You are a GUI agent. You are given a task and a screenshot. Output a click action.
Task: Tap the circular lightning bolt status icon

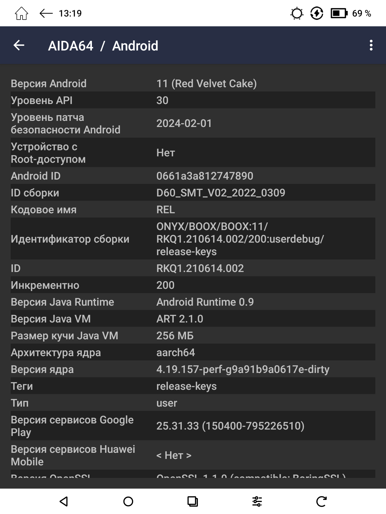coord(317,13)
